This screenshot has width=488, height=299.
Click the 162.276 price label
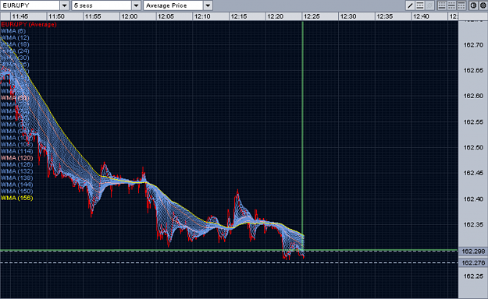coord(473,263)
